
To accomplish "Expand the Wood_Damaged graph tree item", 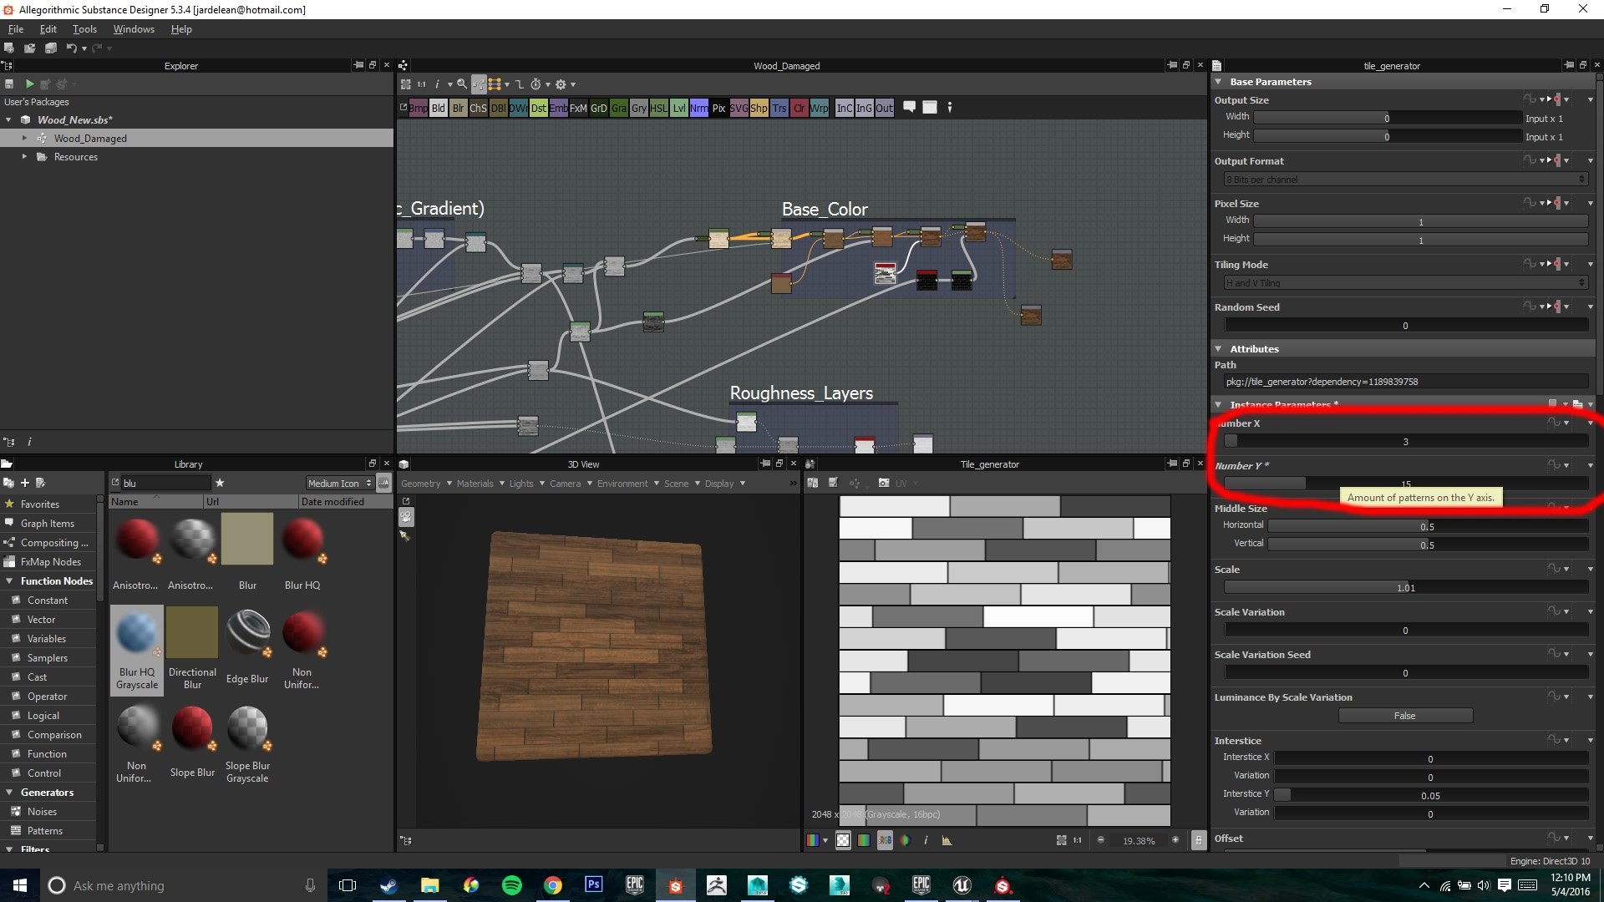I will (x=24, y=139).
